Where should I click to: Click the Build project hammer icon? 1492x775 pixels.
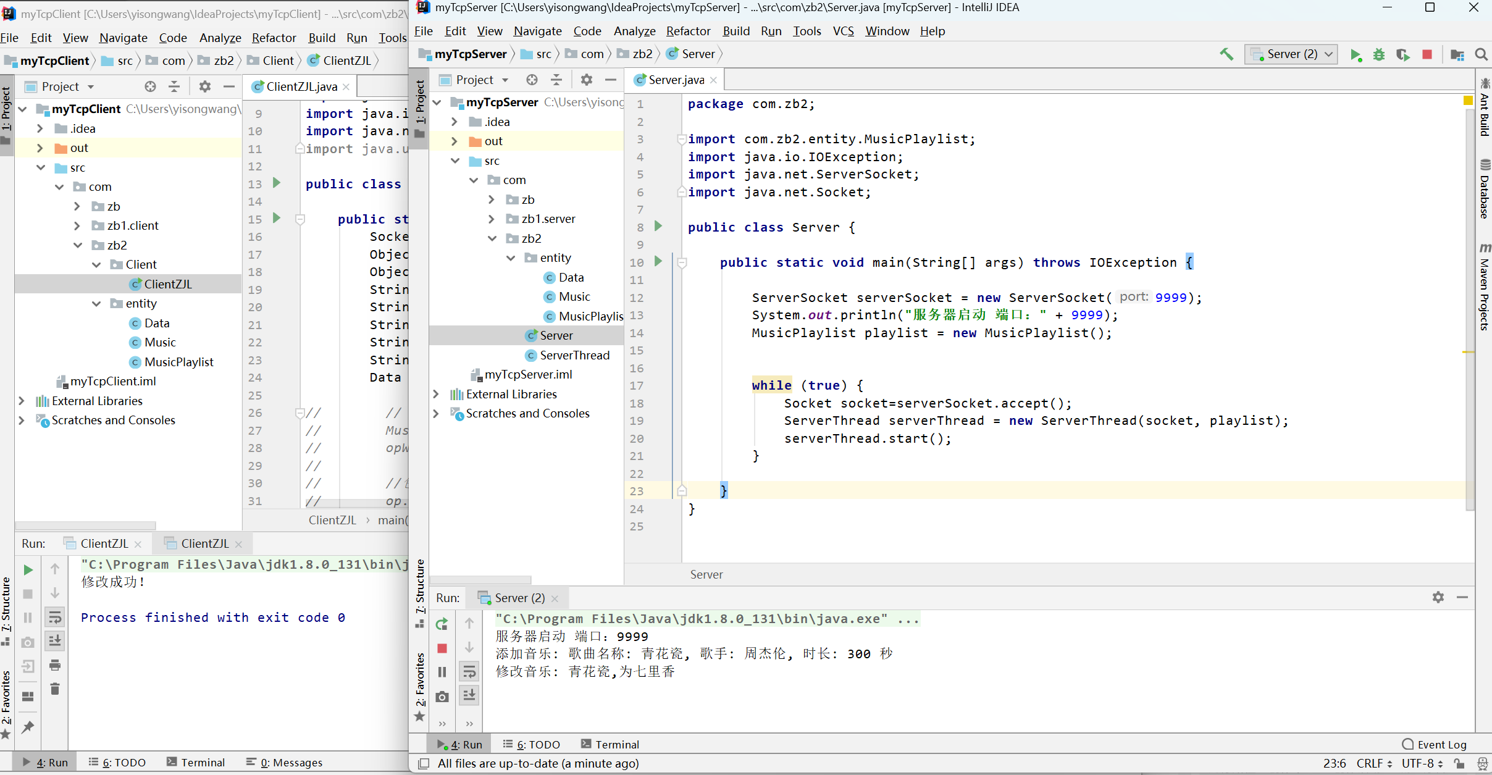point(1226,54)
